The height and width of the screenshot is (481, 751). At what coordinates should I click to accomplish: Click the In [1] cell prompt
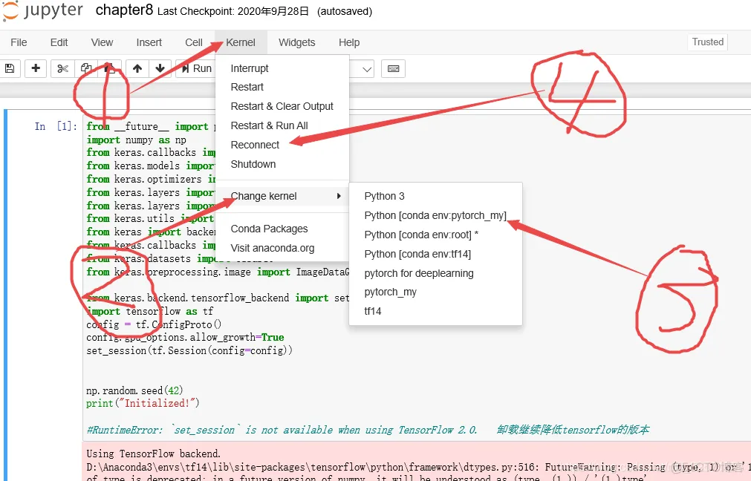(56, 126)
